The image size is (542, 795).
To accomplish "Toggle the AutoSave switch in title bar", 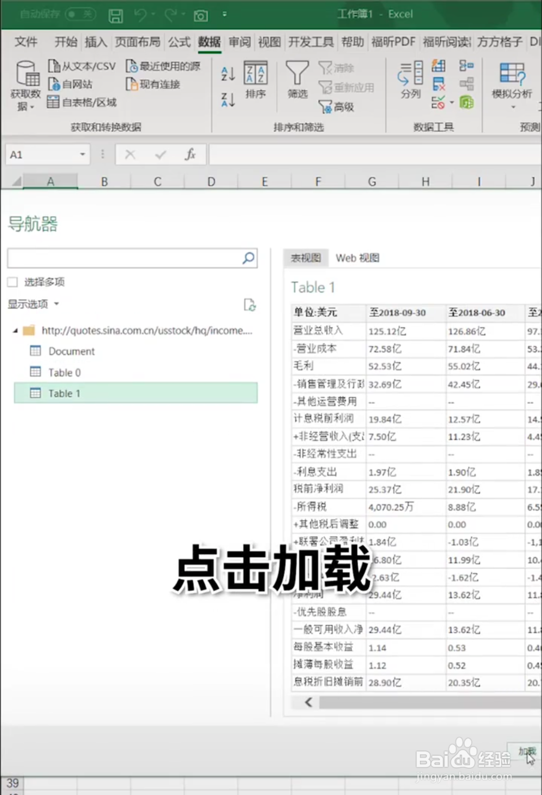I will click(80, 14).
